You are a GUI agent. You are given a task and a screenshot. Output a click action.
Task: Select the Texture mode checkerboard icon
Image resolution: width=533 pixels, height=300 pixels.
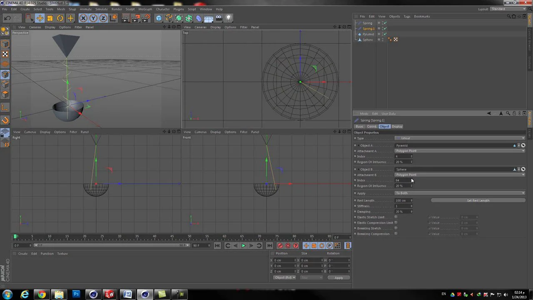[x=5, y=54]
